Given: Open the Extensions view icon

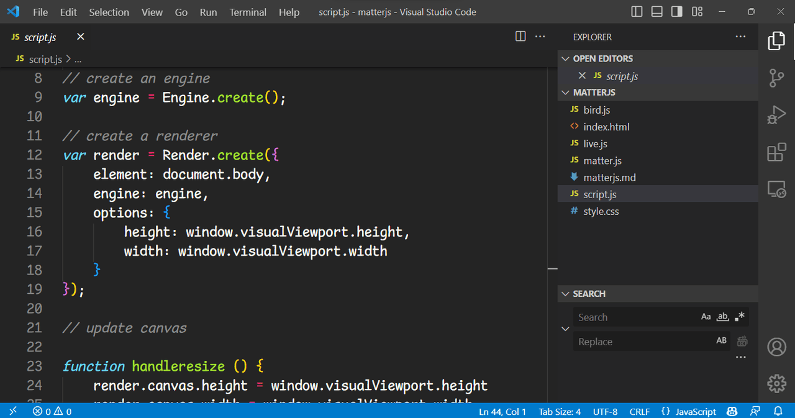Looking at the screenshot, I should (776, 152).
